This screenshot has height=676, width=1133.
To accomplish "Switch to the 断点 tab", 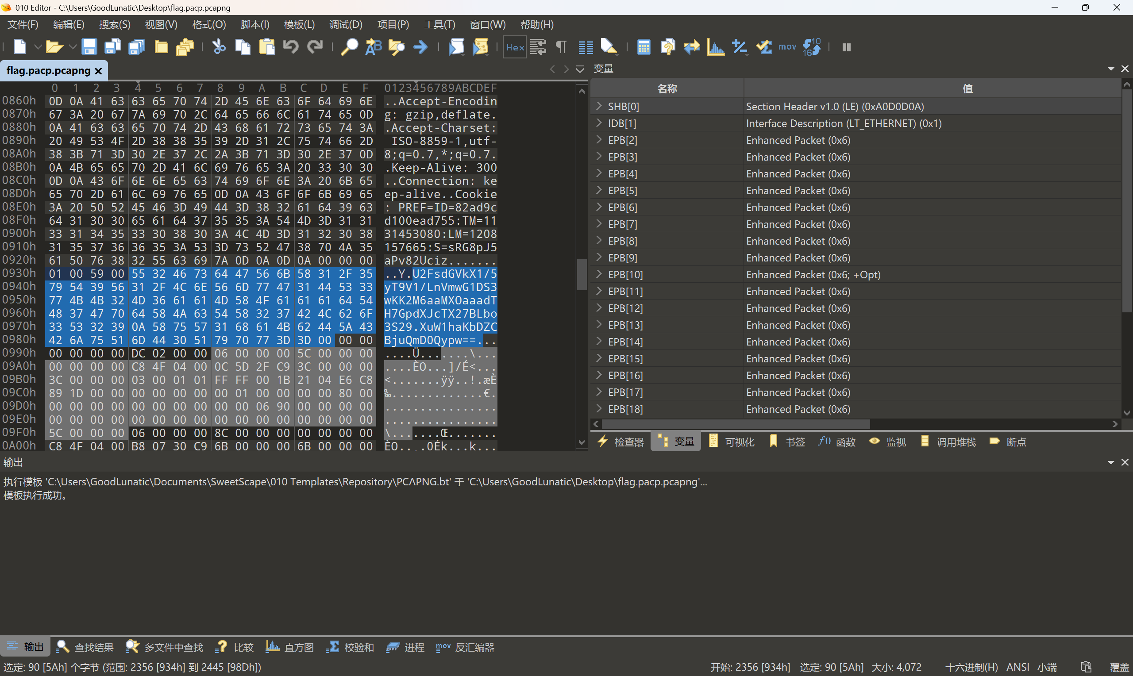I will (x=1008, y=442).
